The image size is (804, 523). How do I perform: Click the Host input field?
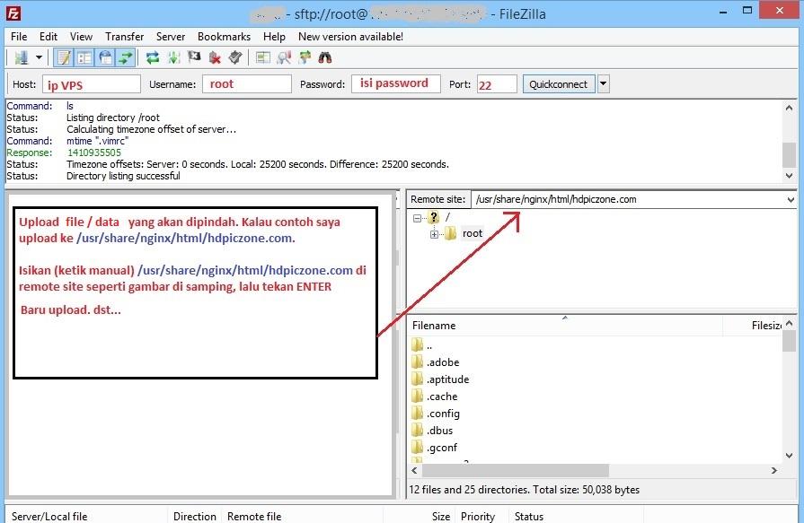tap(92, 84)
